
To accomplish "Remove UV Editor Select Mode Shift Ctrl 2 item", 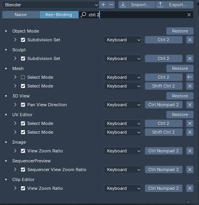I will pyautogui.click(x=190, y=132).
